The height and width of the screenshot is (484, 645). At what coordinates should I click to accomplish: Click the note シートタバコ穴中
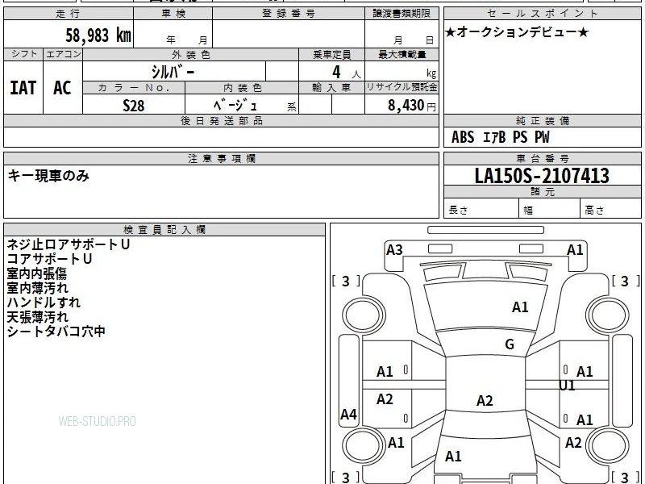click(x=56, y=332)
